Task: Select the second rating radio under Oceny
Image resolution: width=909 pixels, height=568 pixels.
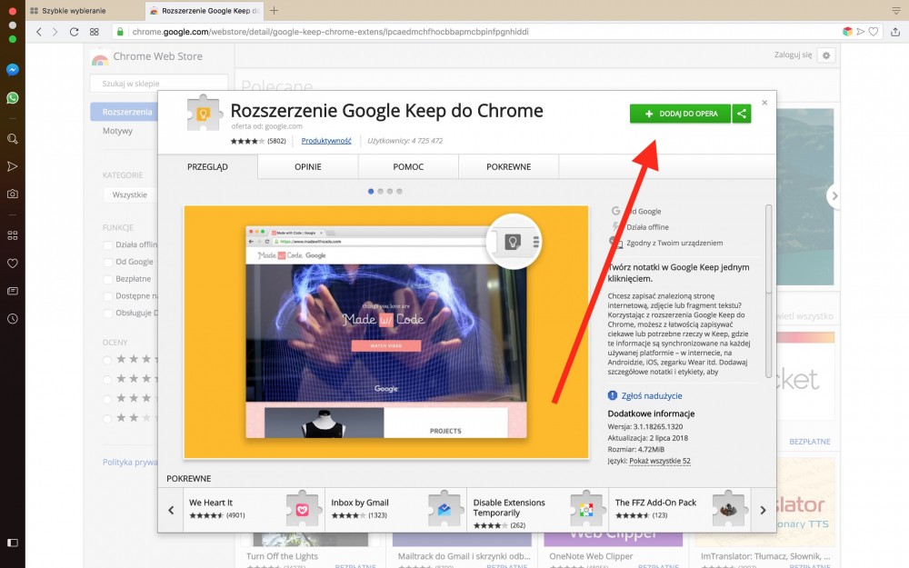Action: pos(107,380)
